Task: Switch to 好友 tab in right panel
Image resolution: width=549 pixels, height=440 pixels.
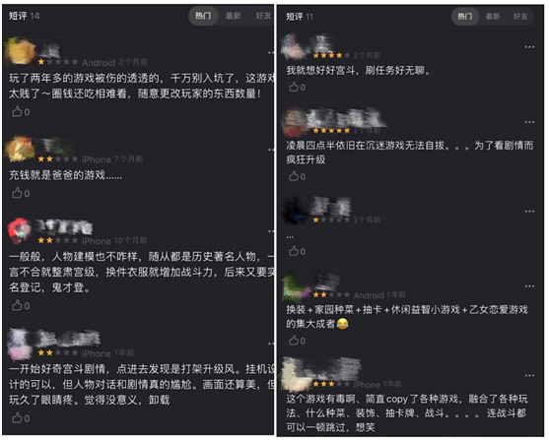Action: tap(520, 17)
